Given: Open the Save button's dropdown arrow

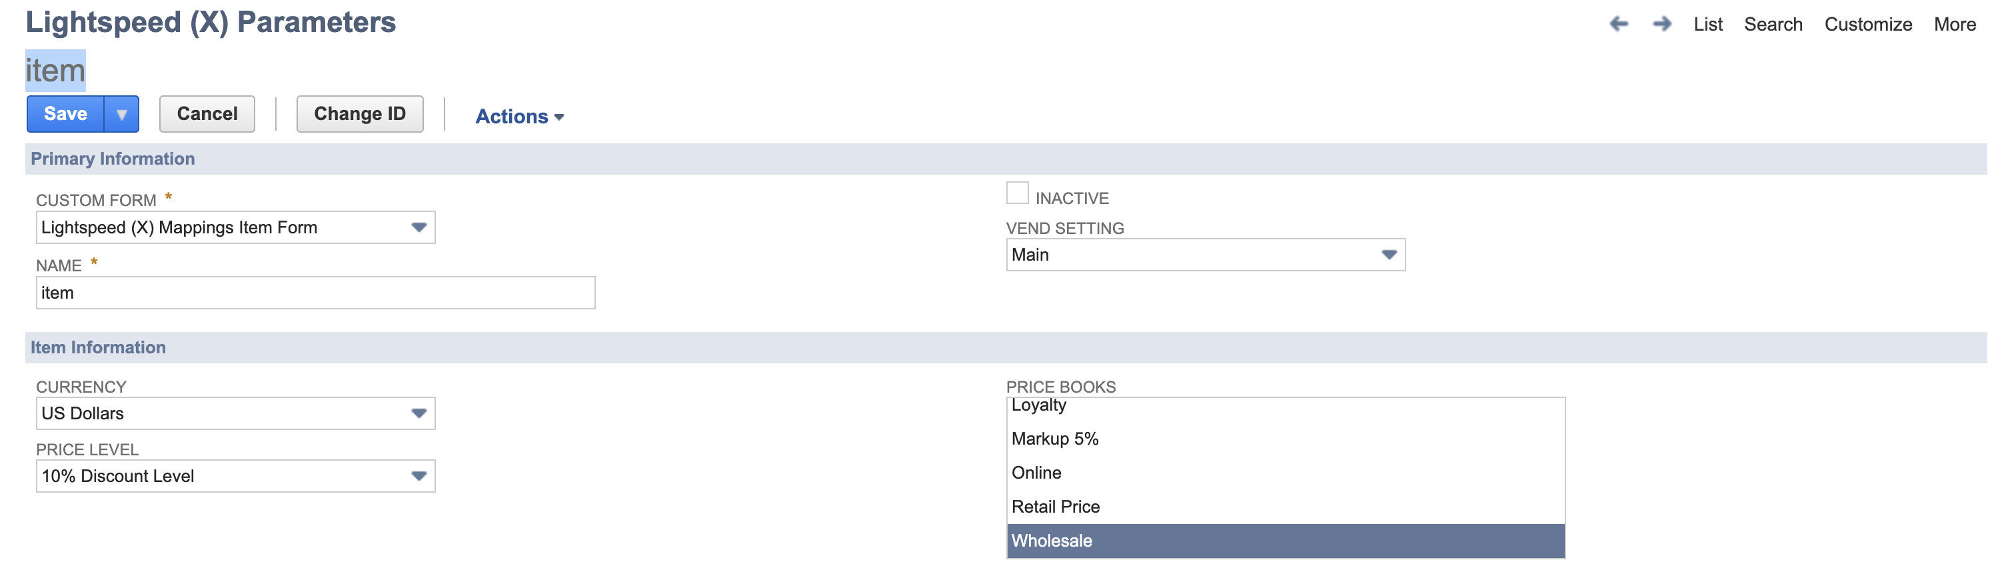Looking at the screenshot, I should (122, 113).
